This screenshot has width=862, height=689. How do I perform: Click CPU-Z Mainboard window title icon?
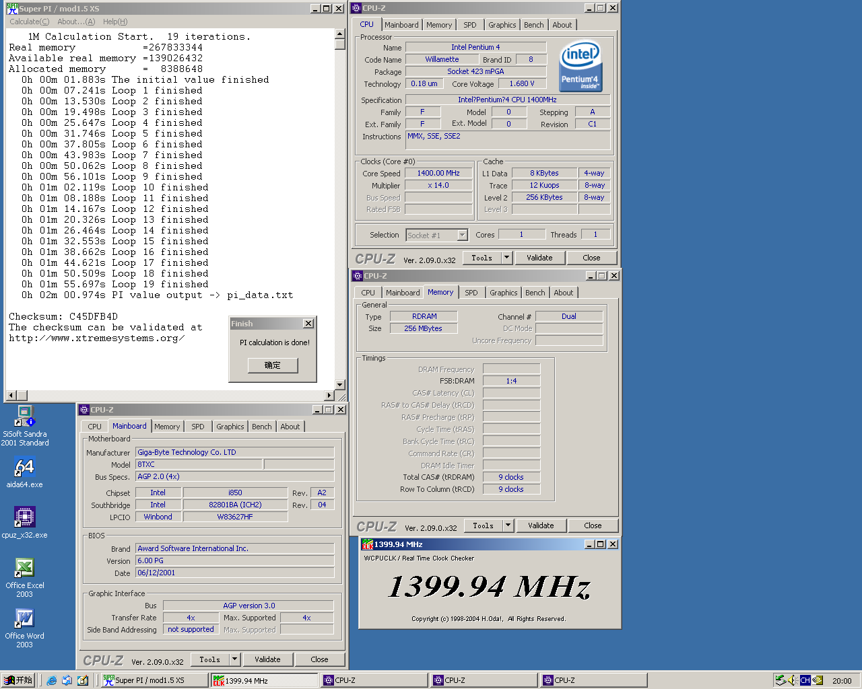[x=84, y=410]
